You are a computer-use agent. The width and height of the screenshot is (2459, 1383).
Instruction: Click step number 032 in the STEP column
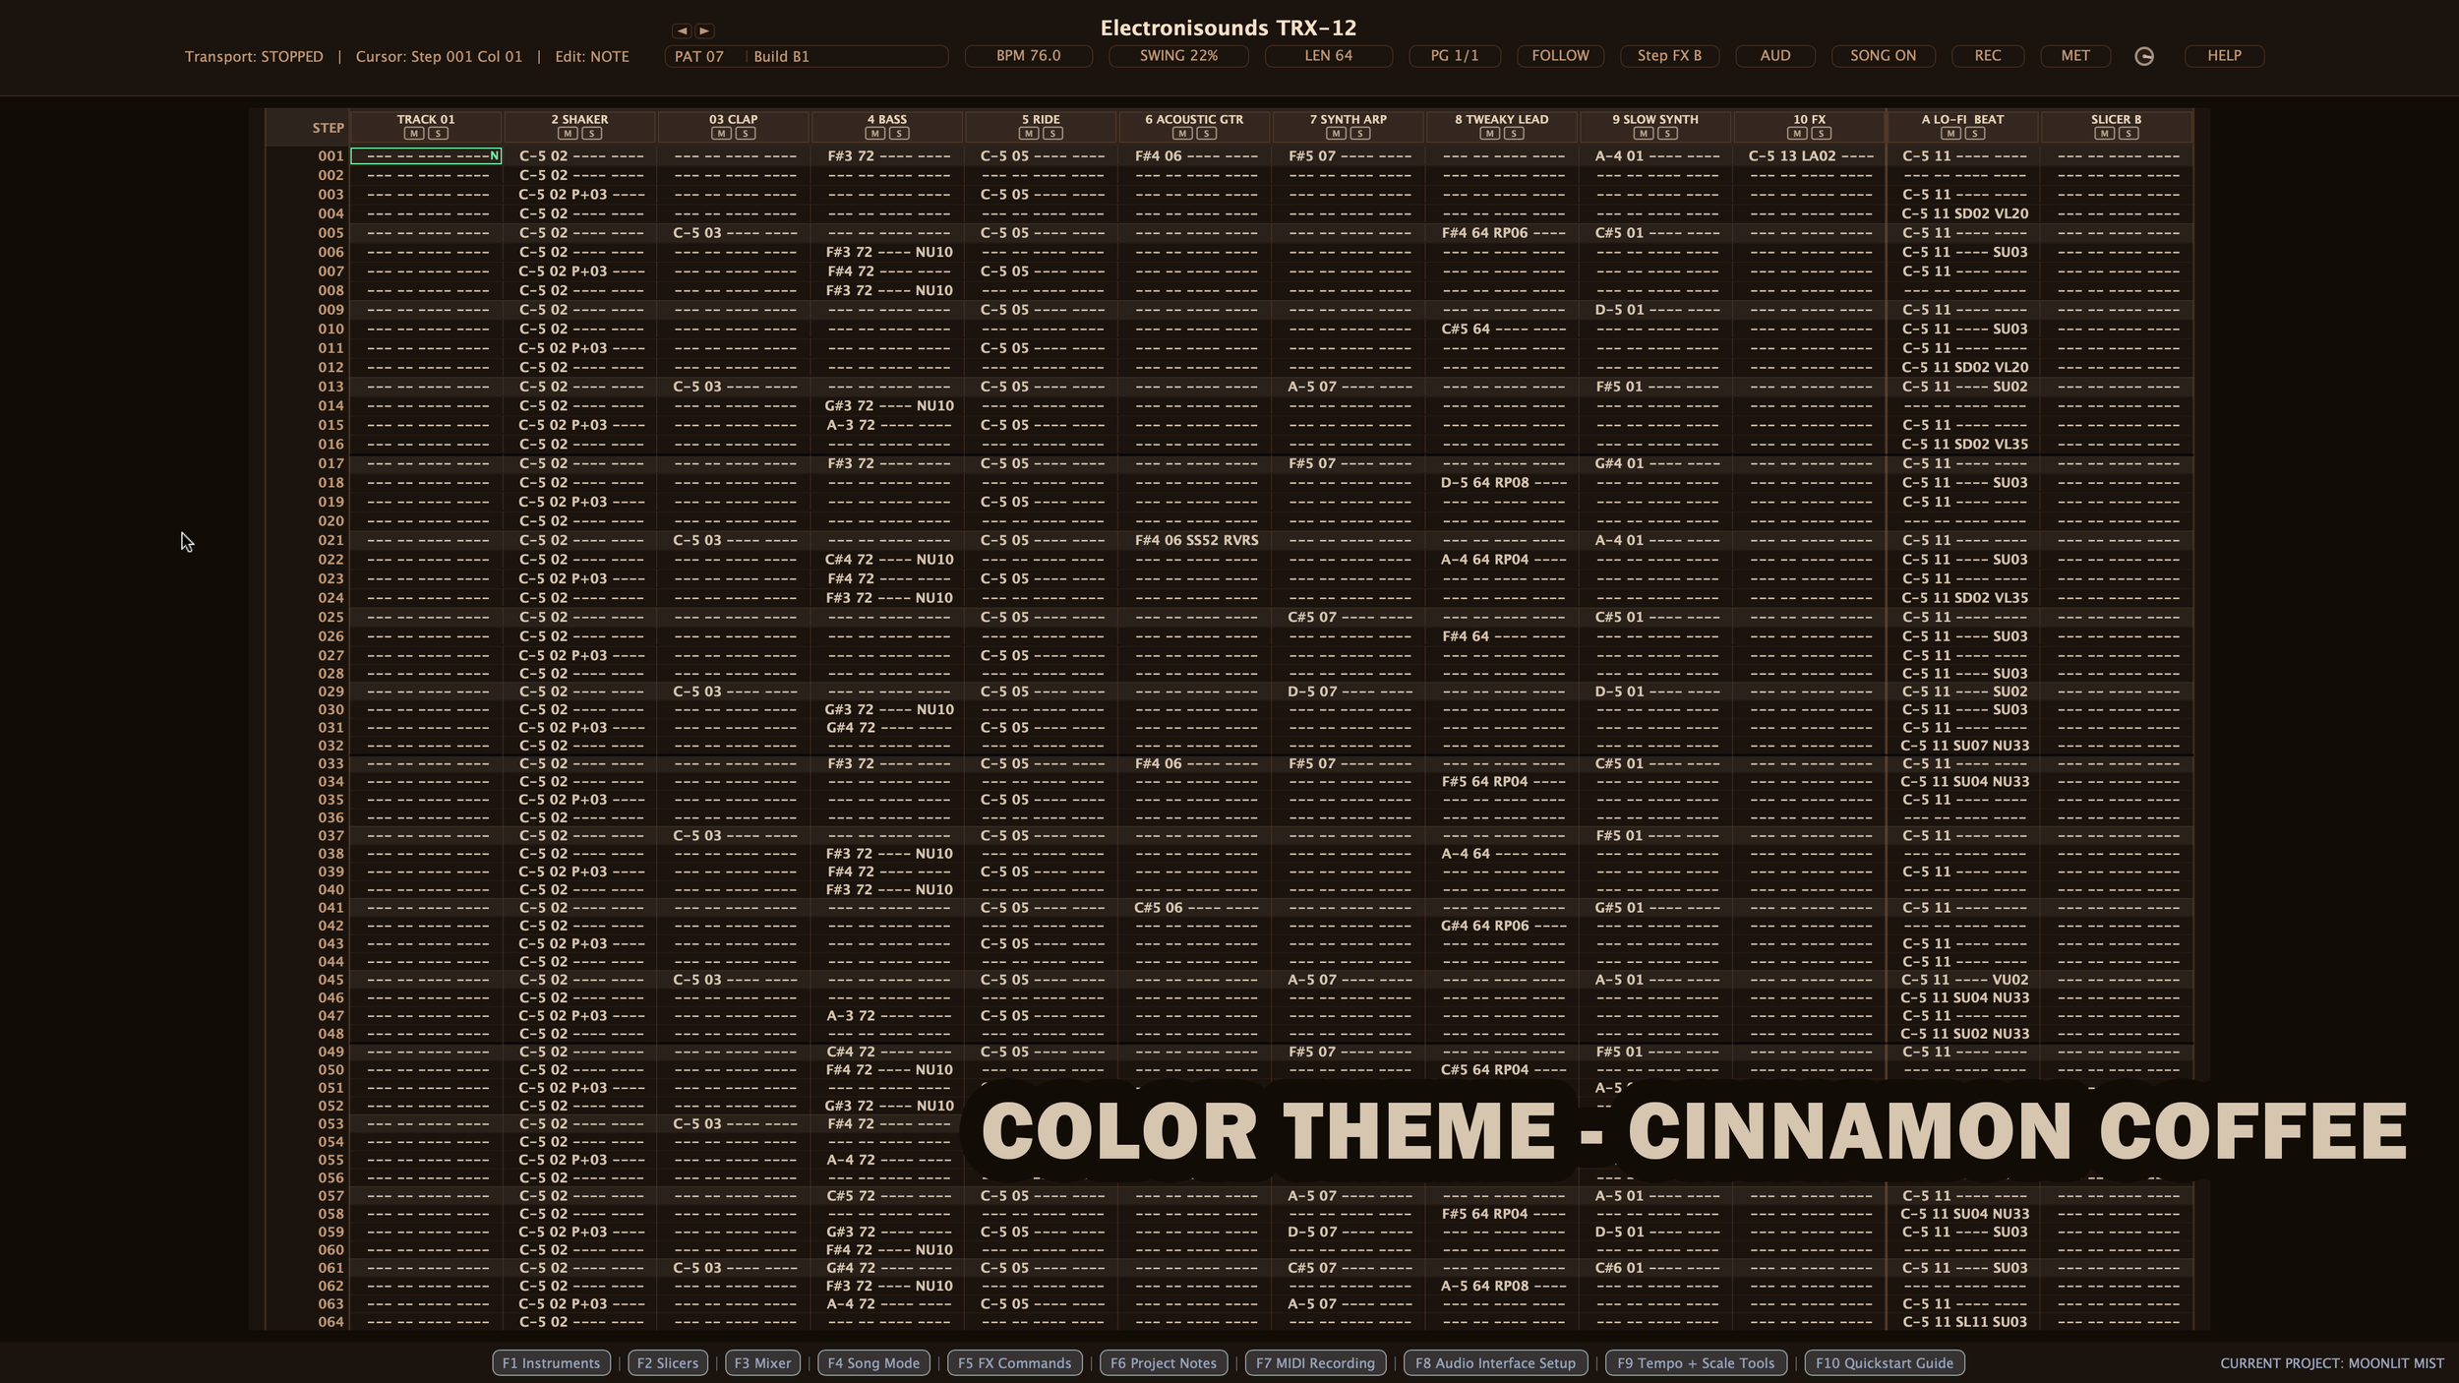330,746
